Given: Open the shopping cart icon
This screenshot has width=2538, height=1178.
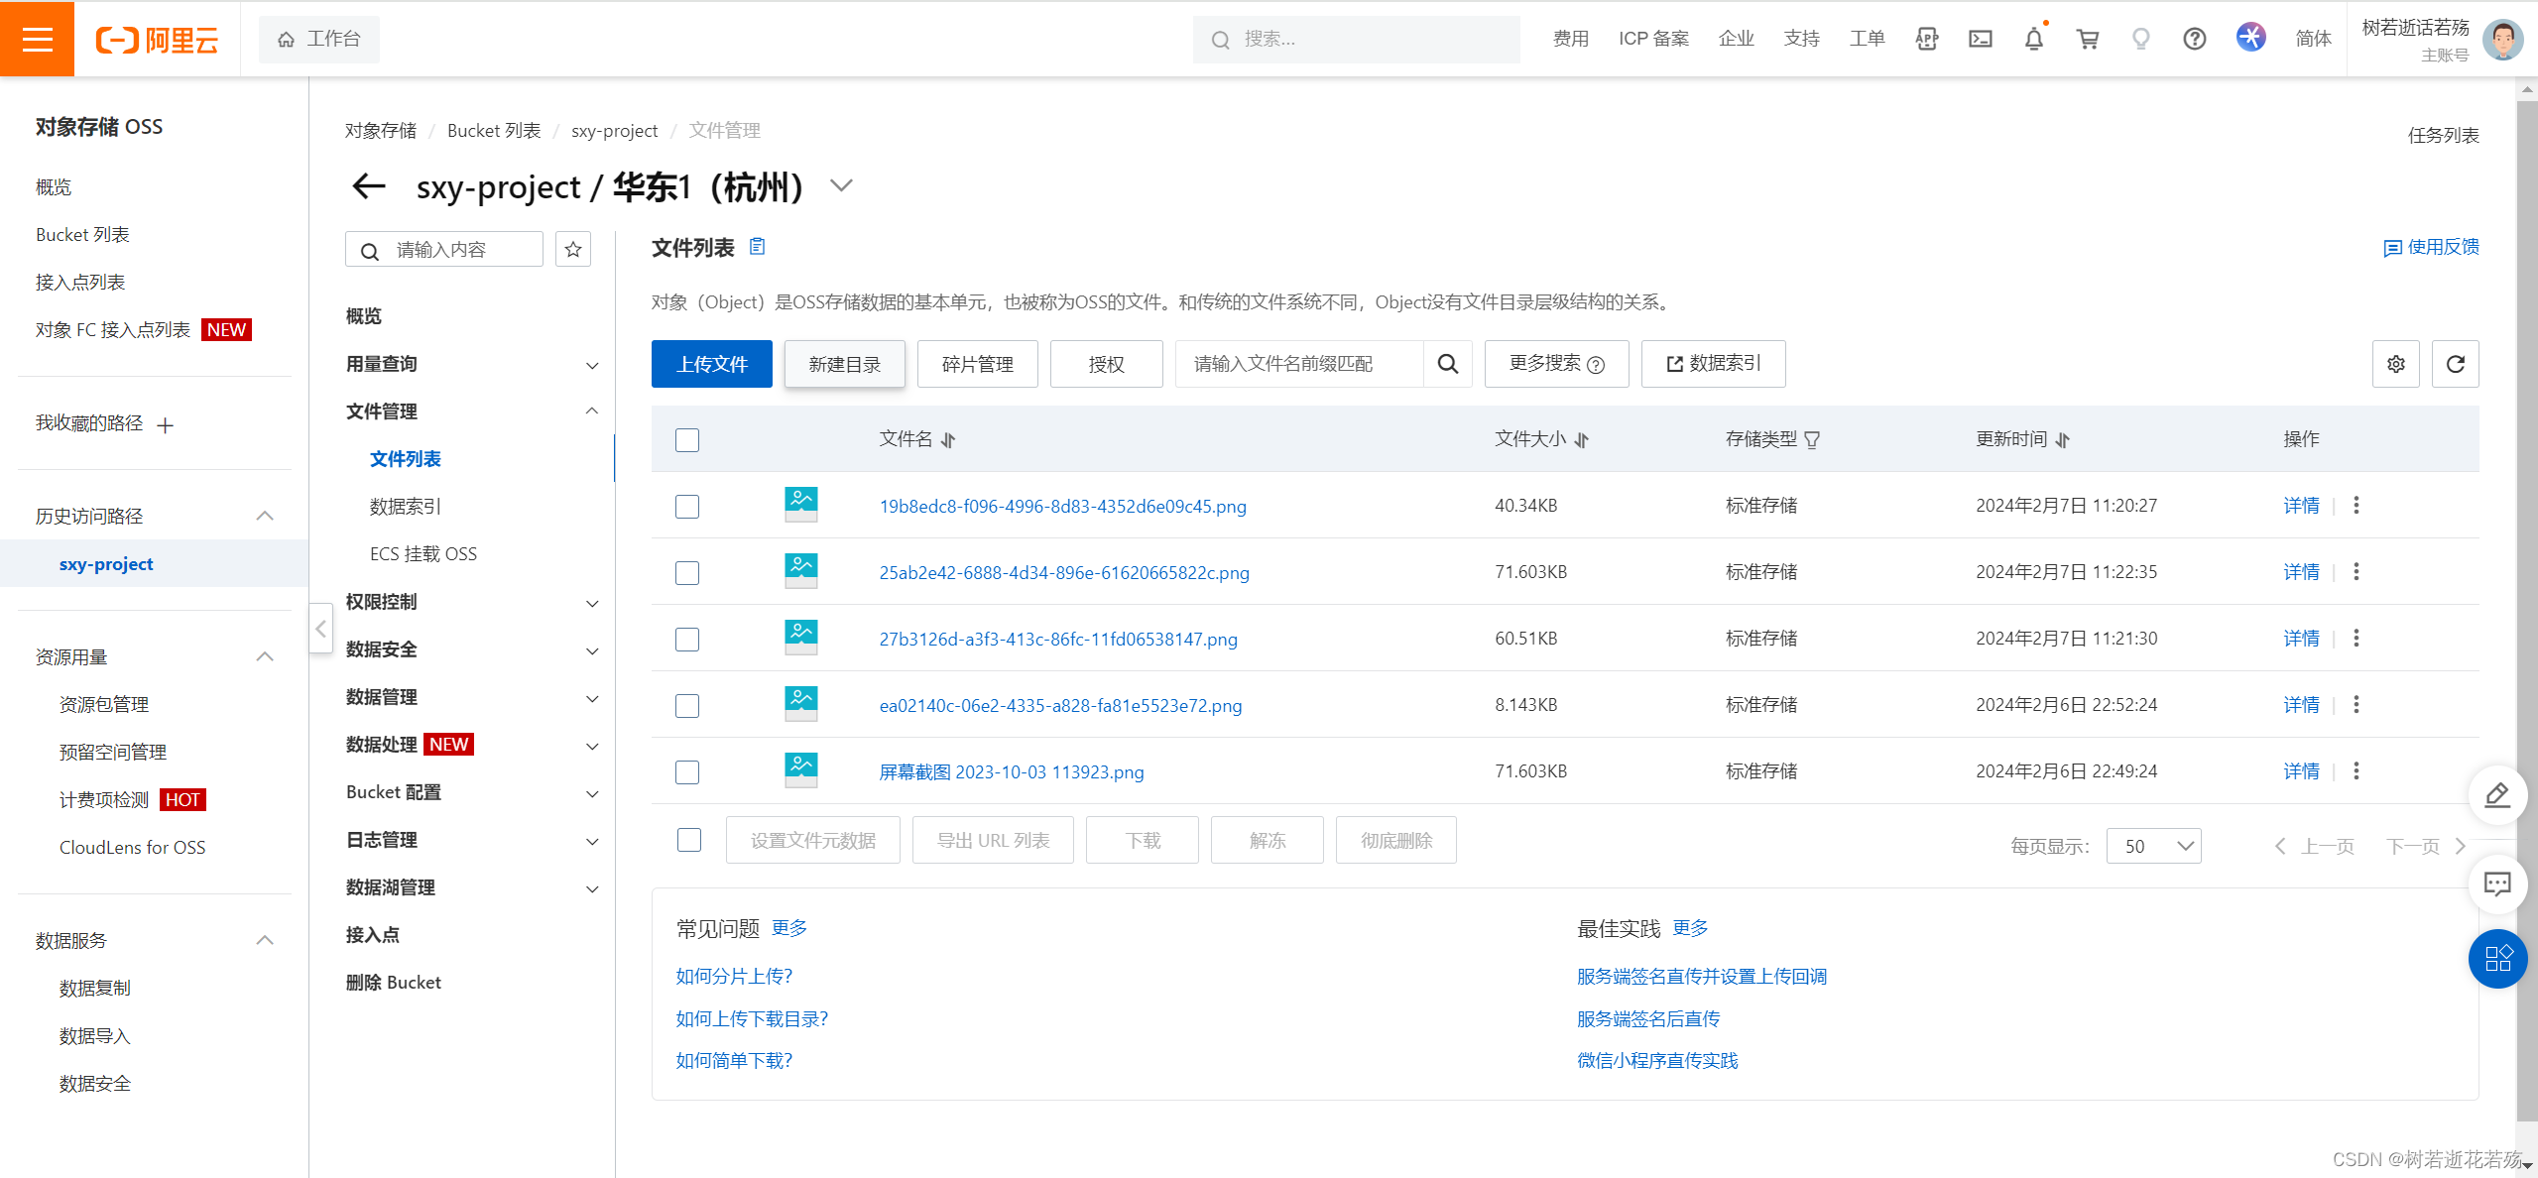Looking at the screenshot, I should pos(2087,39).
